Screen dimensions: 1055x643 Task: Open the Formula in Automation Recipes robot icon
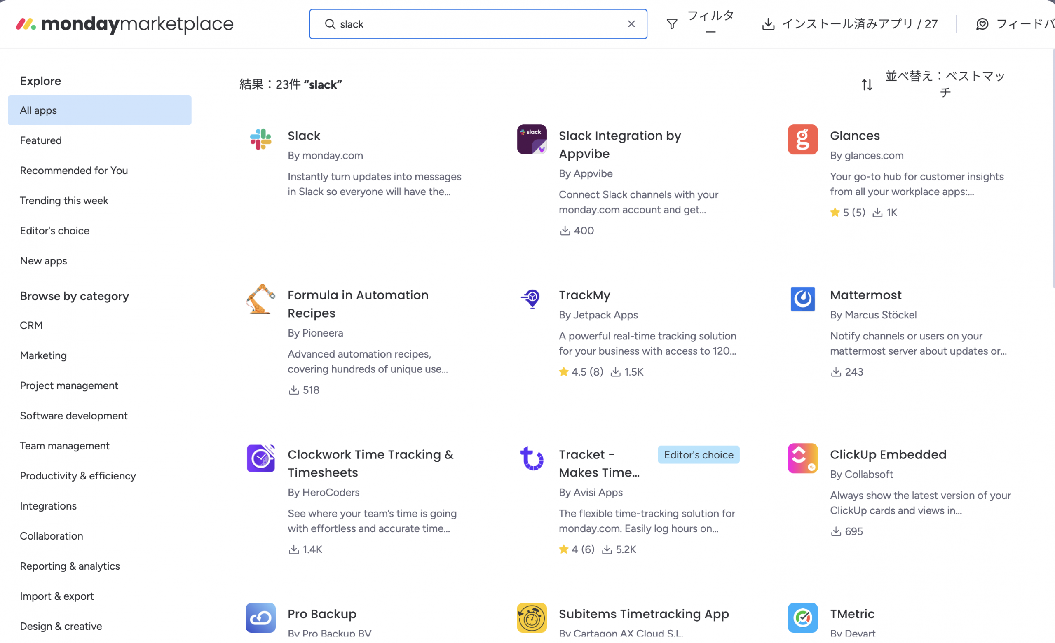261,299
